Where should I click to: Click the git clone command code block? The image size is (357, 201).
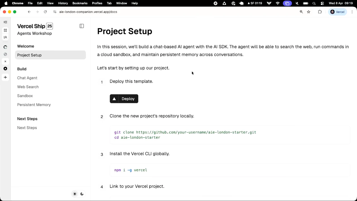click(x=230, y=135)
